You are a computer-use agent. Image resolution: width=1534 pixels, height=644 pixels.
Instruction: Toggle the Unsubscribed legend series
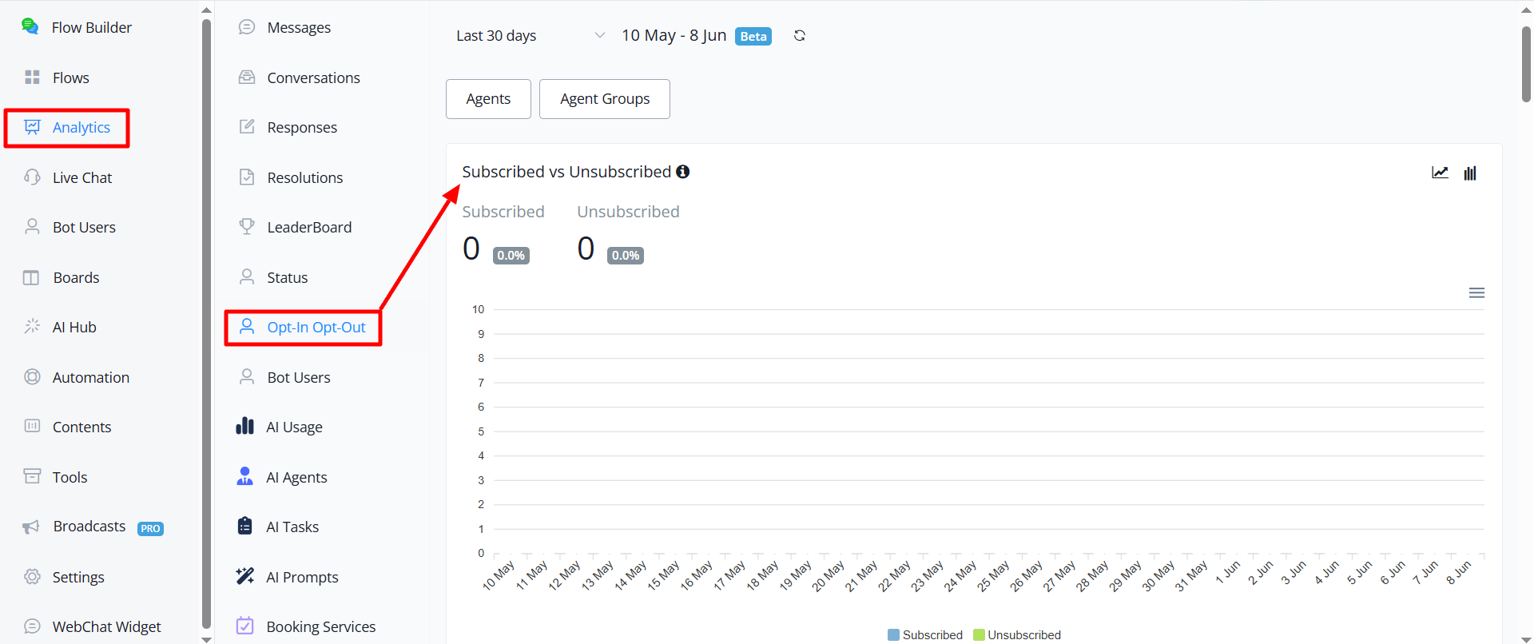coord(1017,634)
